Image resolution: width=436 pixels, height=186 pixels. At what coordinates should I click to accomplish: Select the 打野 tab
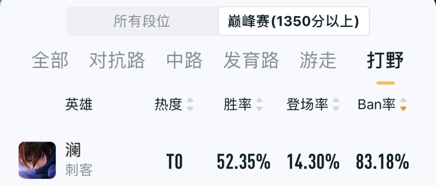pos(385,60)
